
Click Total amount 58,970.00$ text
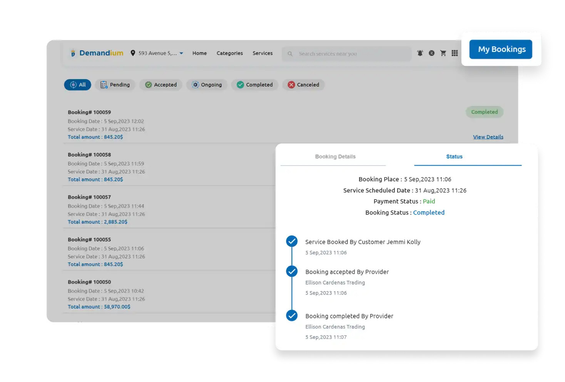pyautogui.click(x=99, y=307)
